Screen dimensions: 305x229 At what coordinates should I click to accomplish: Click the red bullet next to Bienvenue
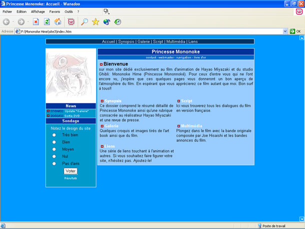click(x=101, y=64)
